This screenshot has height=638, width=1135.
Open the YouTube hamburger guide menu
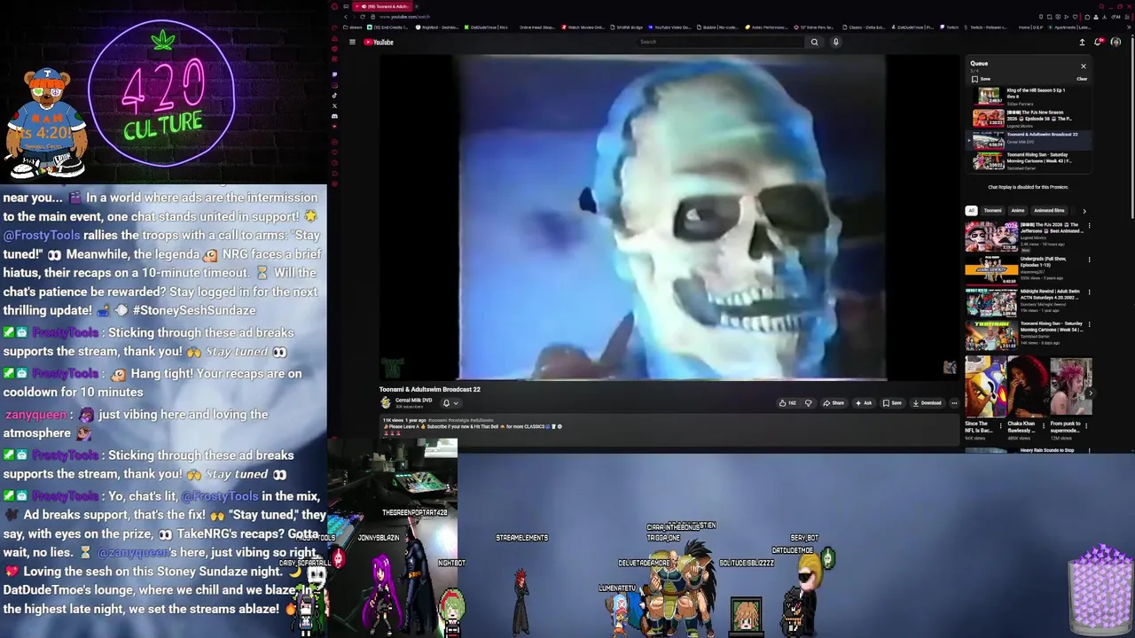pyautogui.click(x=352, y=42)
